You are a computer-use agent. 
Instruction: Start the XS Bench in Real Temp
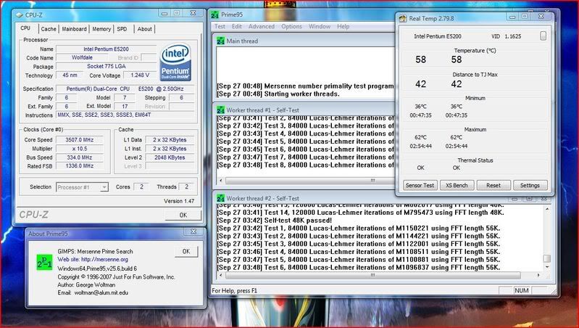point(457,185)
